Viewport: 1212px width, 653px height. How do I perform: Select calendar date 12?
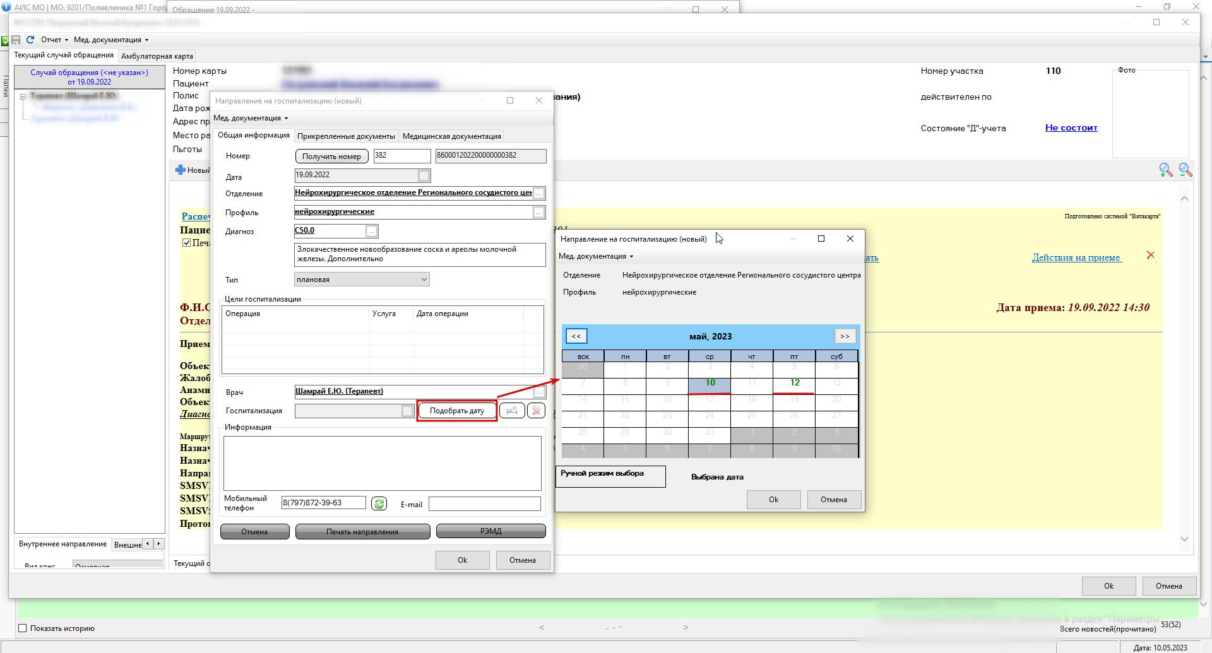pos(794,385)
